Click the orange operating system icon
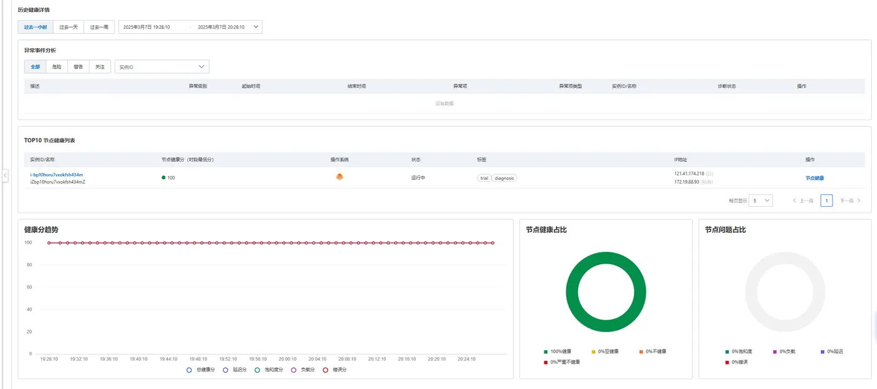The image size is (877, 389). click(340, 177)
